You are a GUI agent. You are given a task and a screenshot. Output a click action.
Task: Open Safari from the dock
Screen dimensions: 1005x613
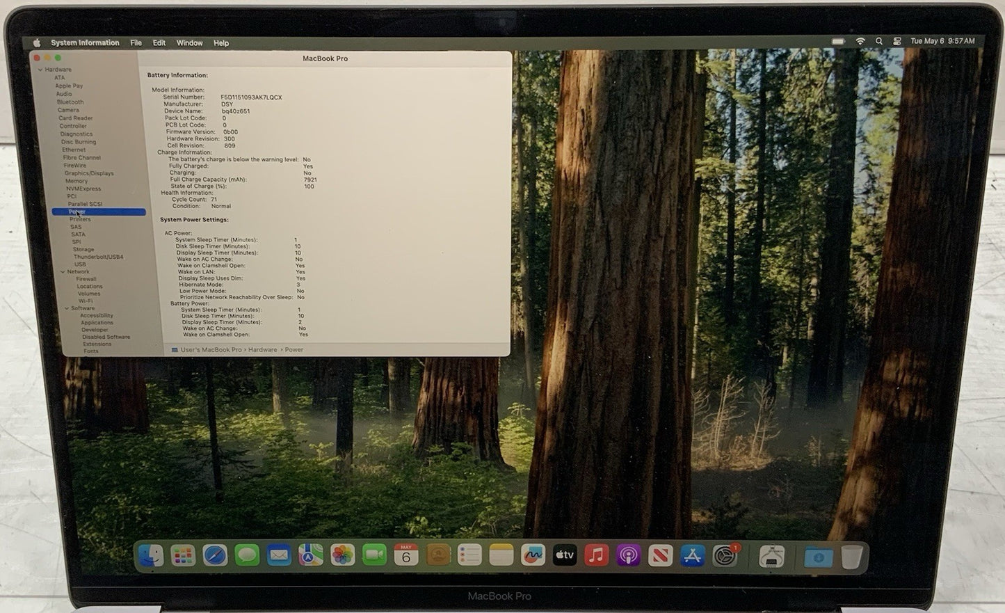(x=215, y=555)
